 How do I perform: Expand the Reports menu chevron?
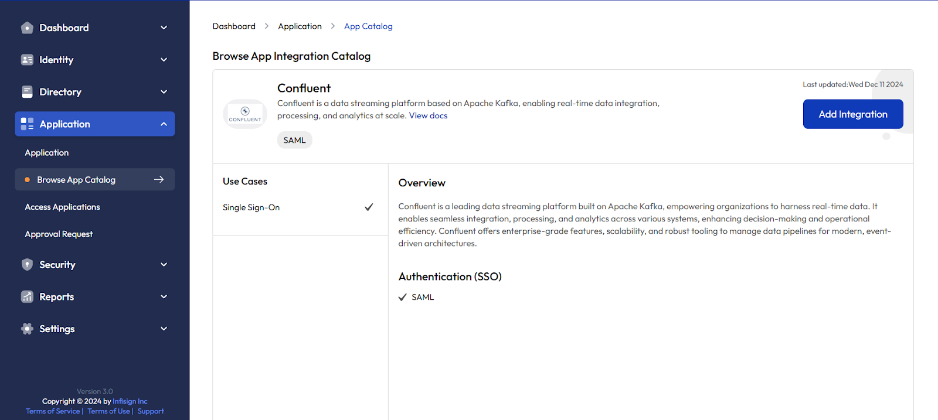[164, 296]
